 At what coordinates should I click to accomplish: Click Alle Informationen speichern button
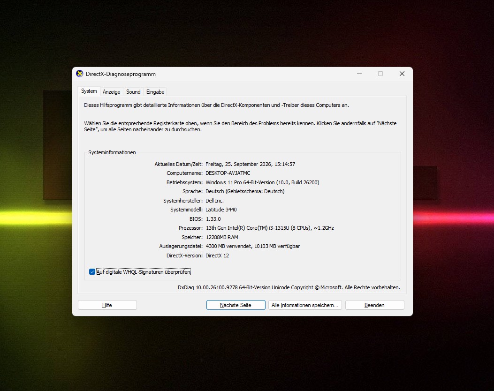305,305
